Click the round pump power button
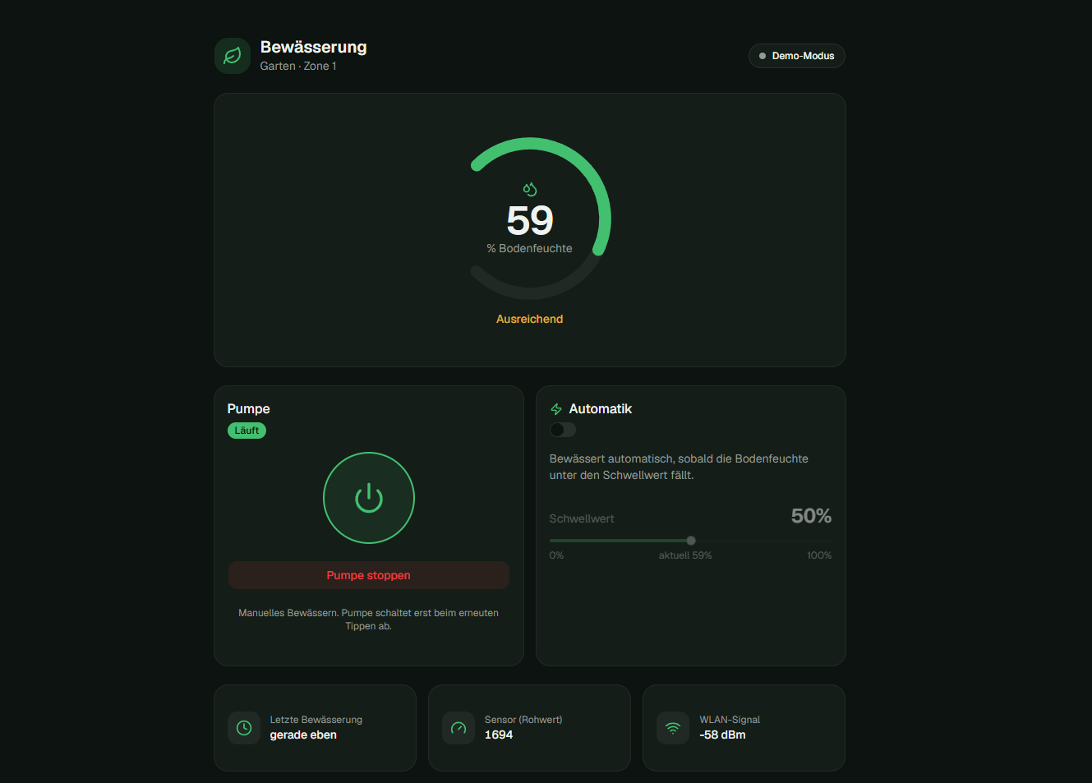1092x783 pixels. pyautogui.click(x=369, y=498)
